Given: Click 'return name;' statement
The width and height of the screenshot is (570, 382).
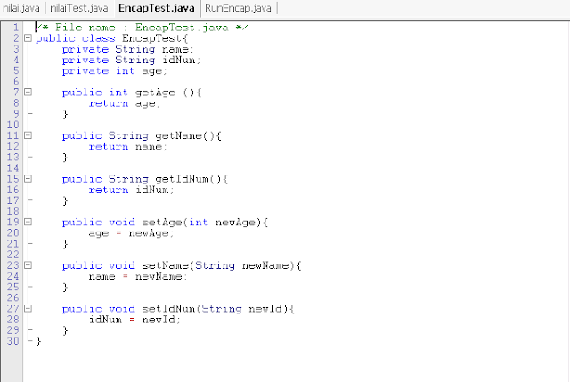Looking at the screenshot, I should tap(127, 147).
